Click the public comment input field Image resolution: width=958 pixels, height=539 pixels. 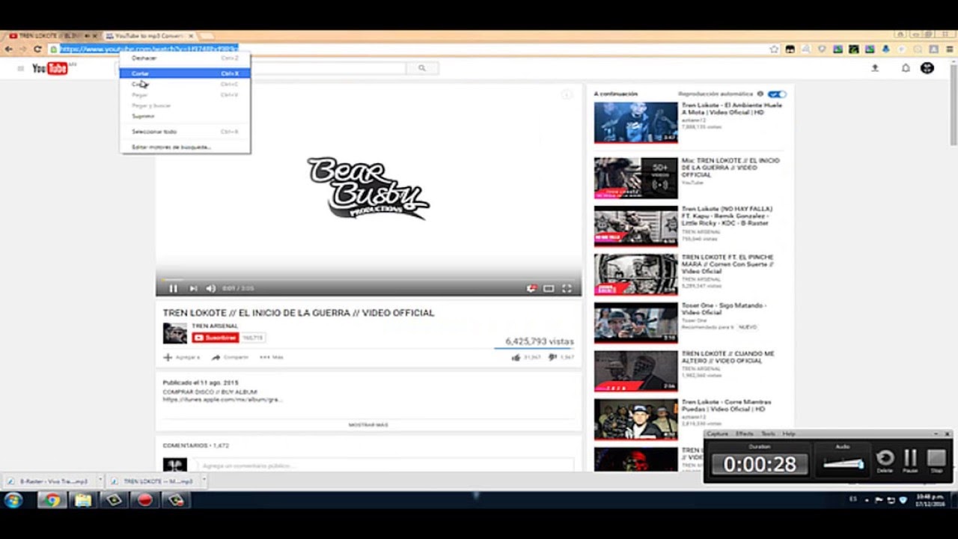(x=382, y=466)
